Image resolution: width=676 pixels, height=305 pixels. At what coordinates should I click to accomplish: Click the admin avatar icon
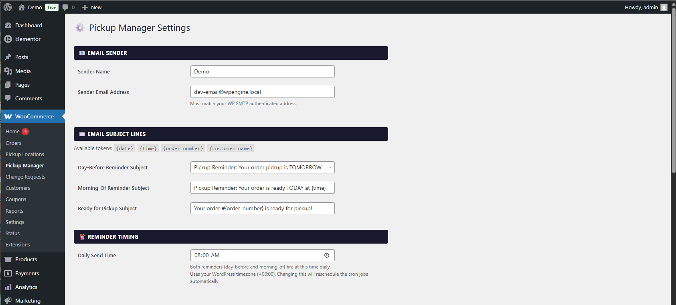(x=664, y=7)
